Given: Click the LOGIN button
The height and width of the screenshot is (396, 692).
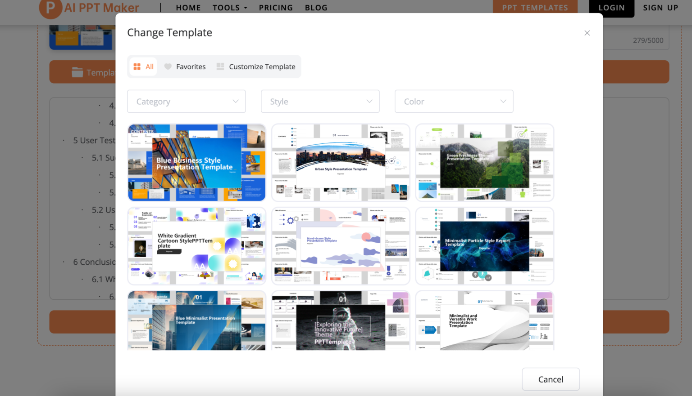Looking at the screenshot, I should tap(611, 8).
